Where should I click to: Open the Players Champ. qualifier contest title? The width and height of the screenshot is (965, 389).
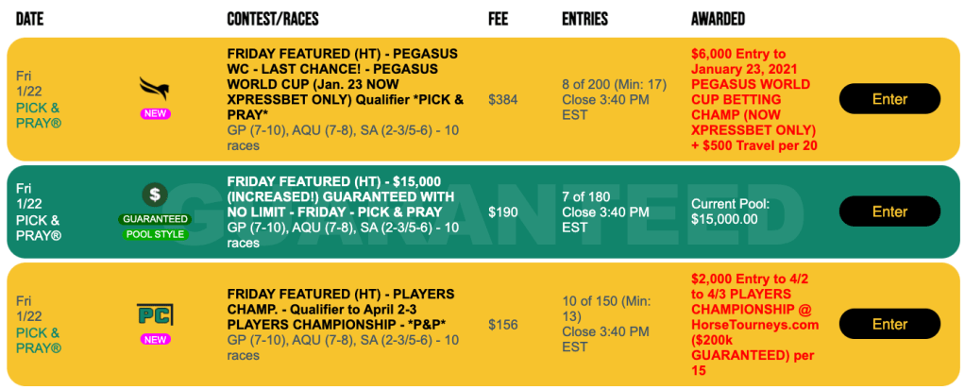pos(341,308)
